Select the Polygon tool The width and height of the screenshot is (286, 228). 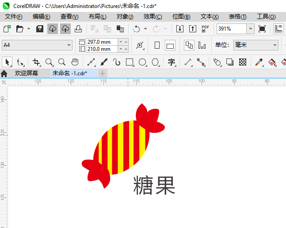click(156, 62)
